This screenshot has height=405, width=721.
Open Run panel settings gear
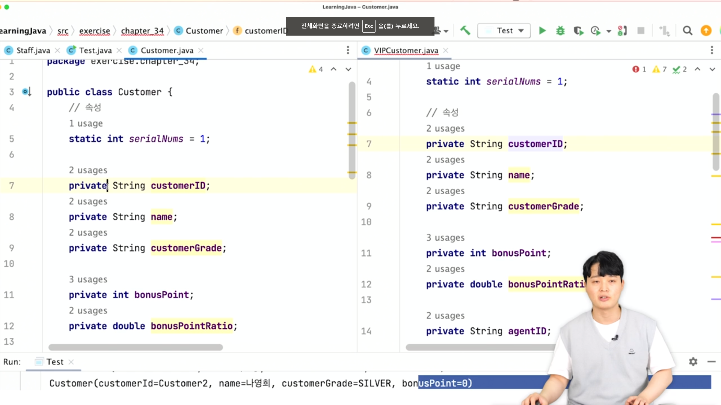(693, 361)
